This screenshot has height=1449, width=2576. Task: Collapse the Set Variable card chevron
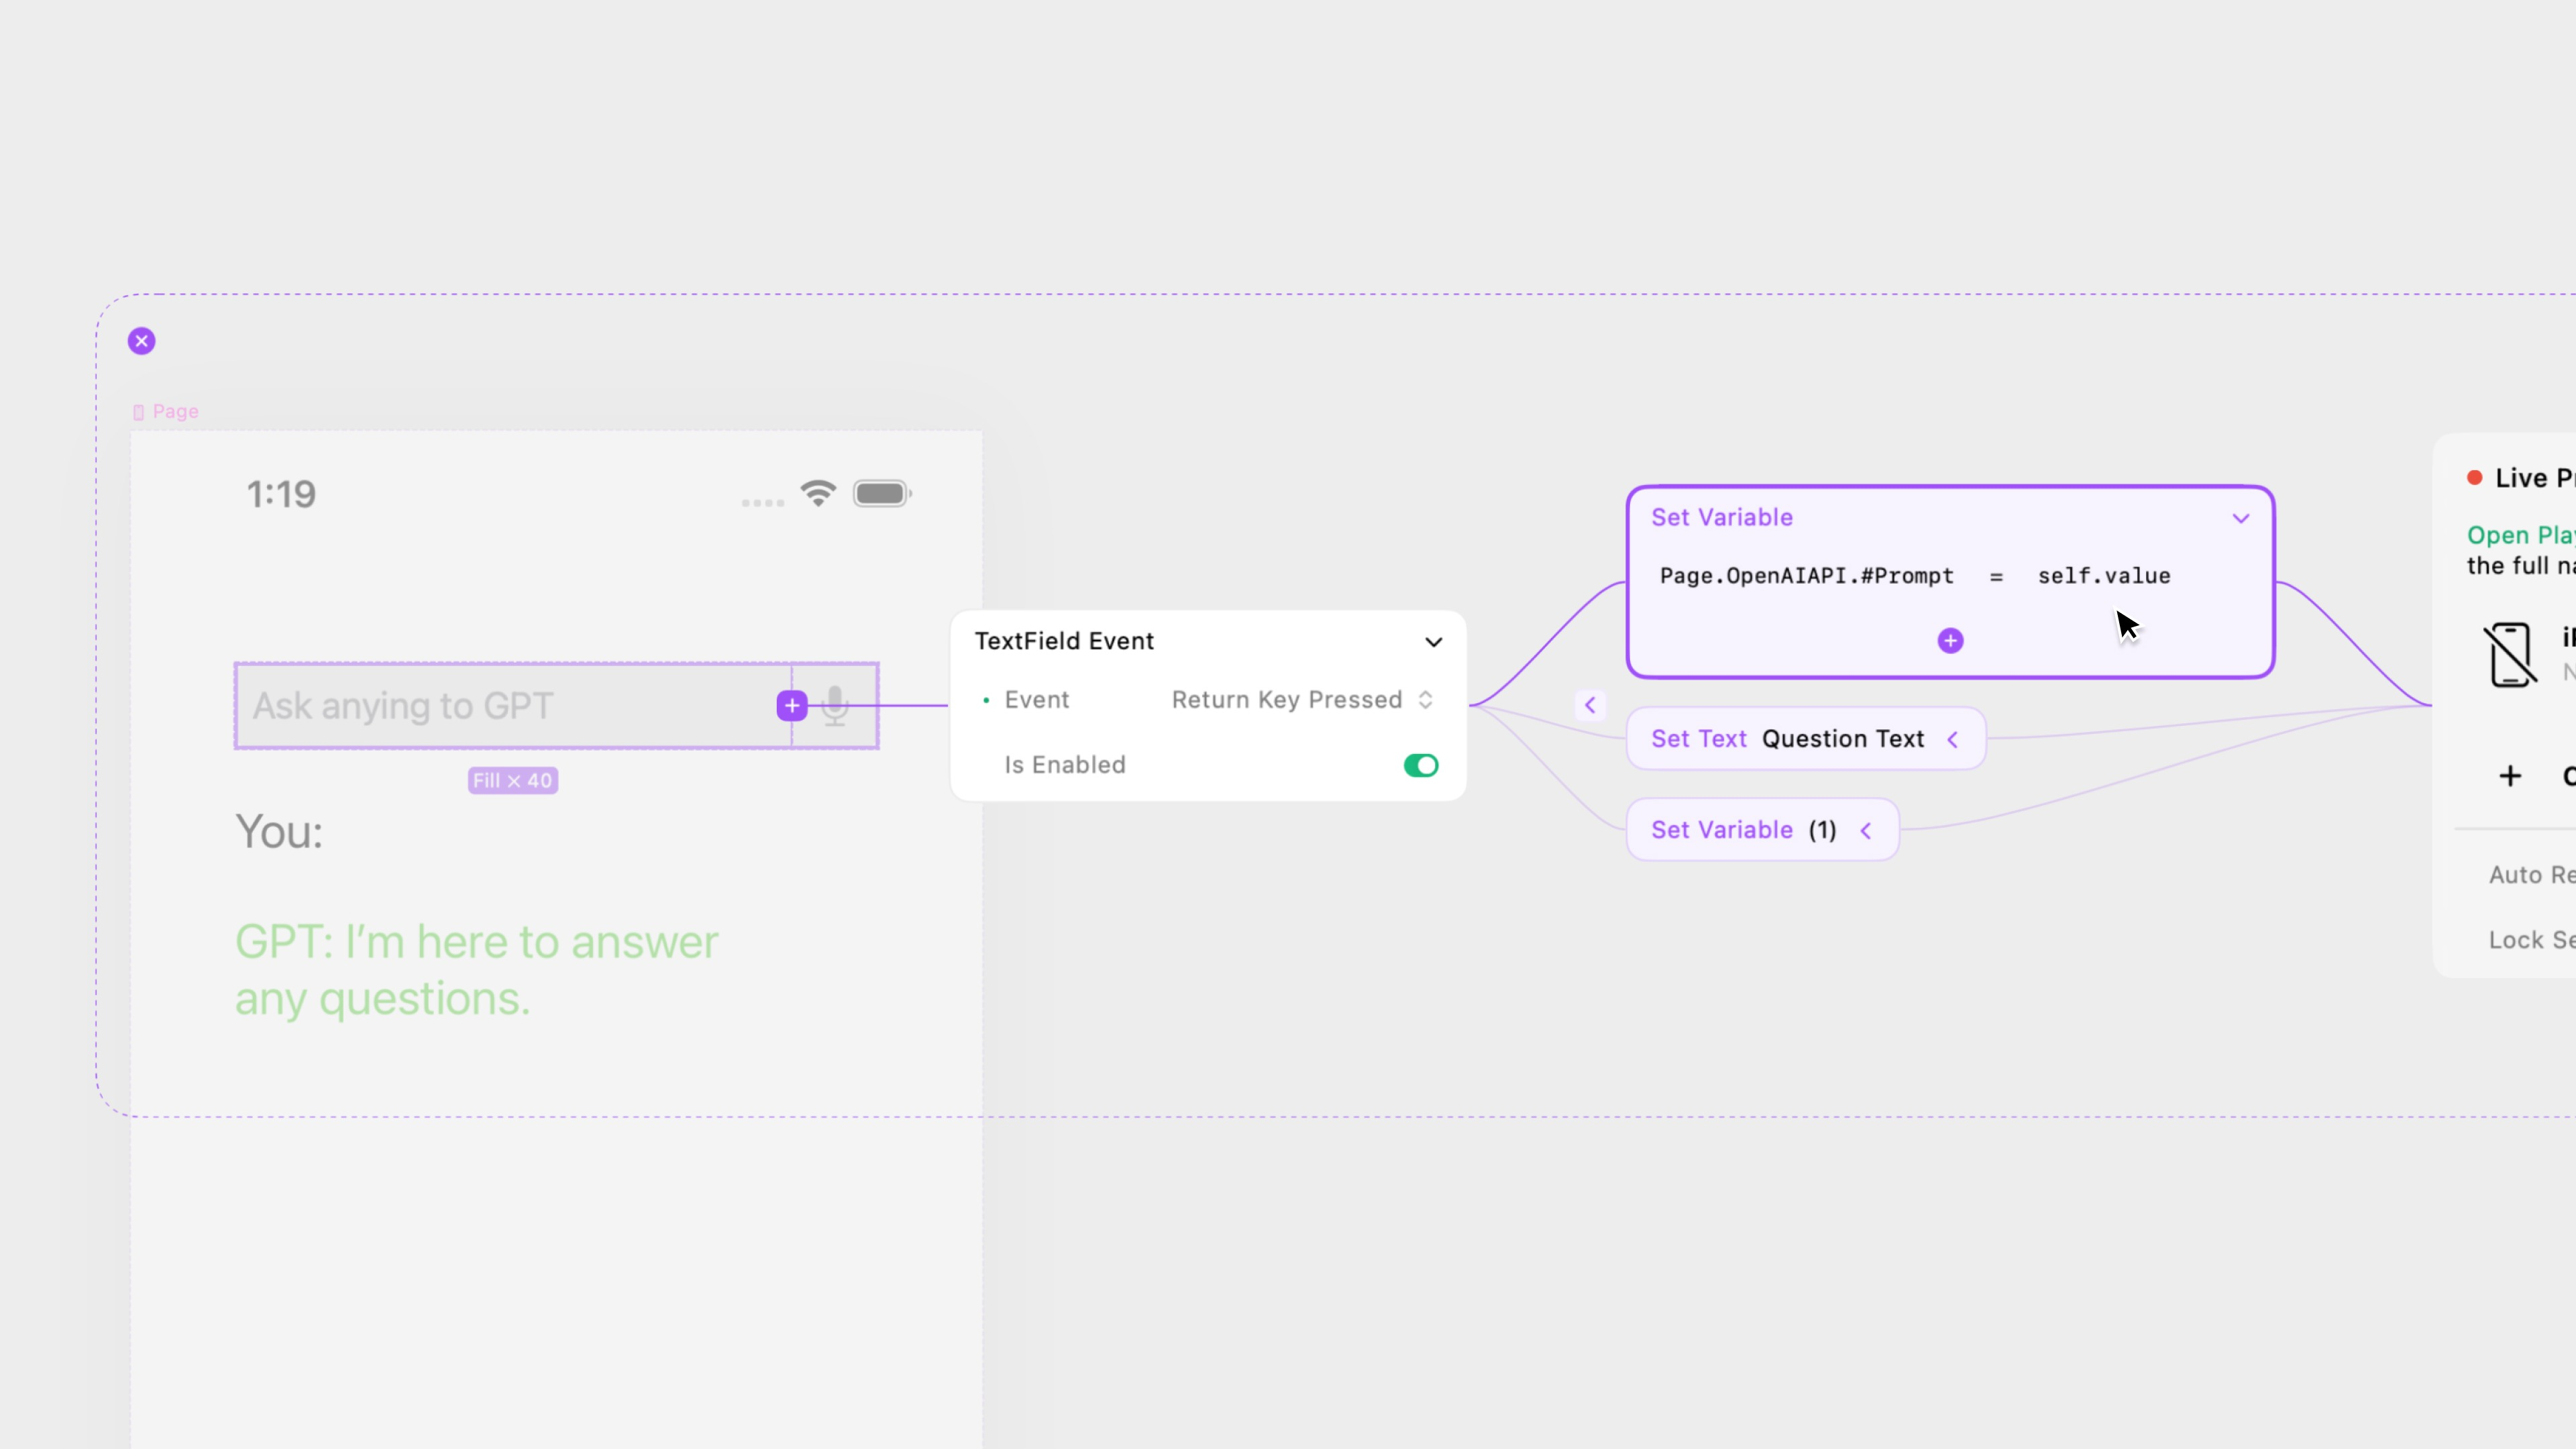click(x=2240, y=518)
